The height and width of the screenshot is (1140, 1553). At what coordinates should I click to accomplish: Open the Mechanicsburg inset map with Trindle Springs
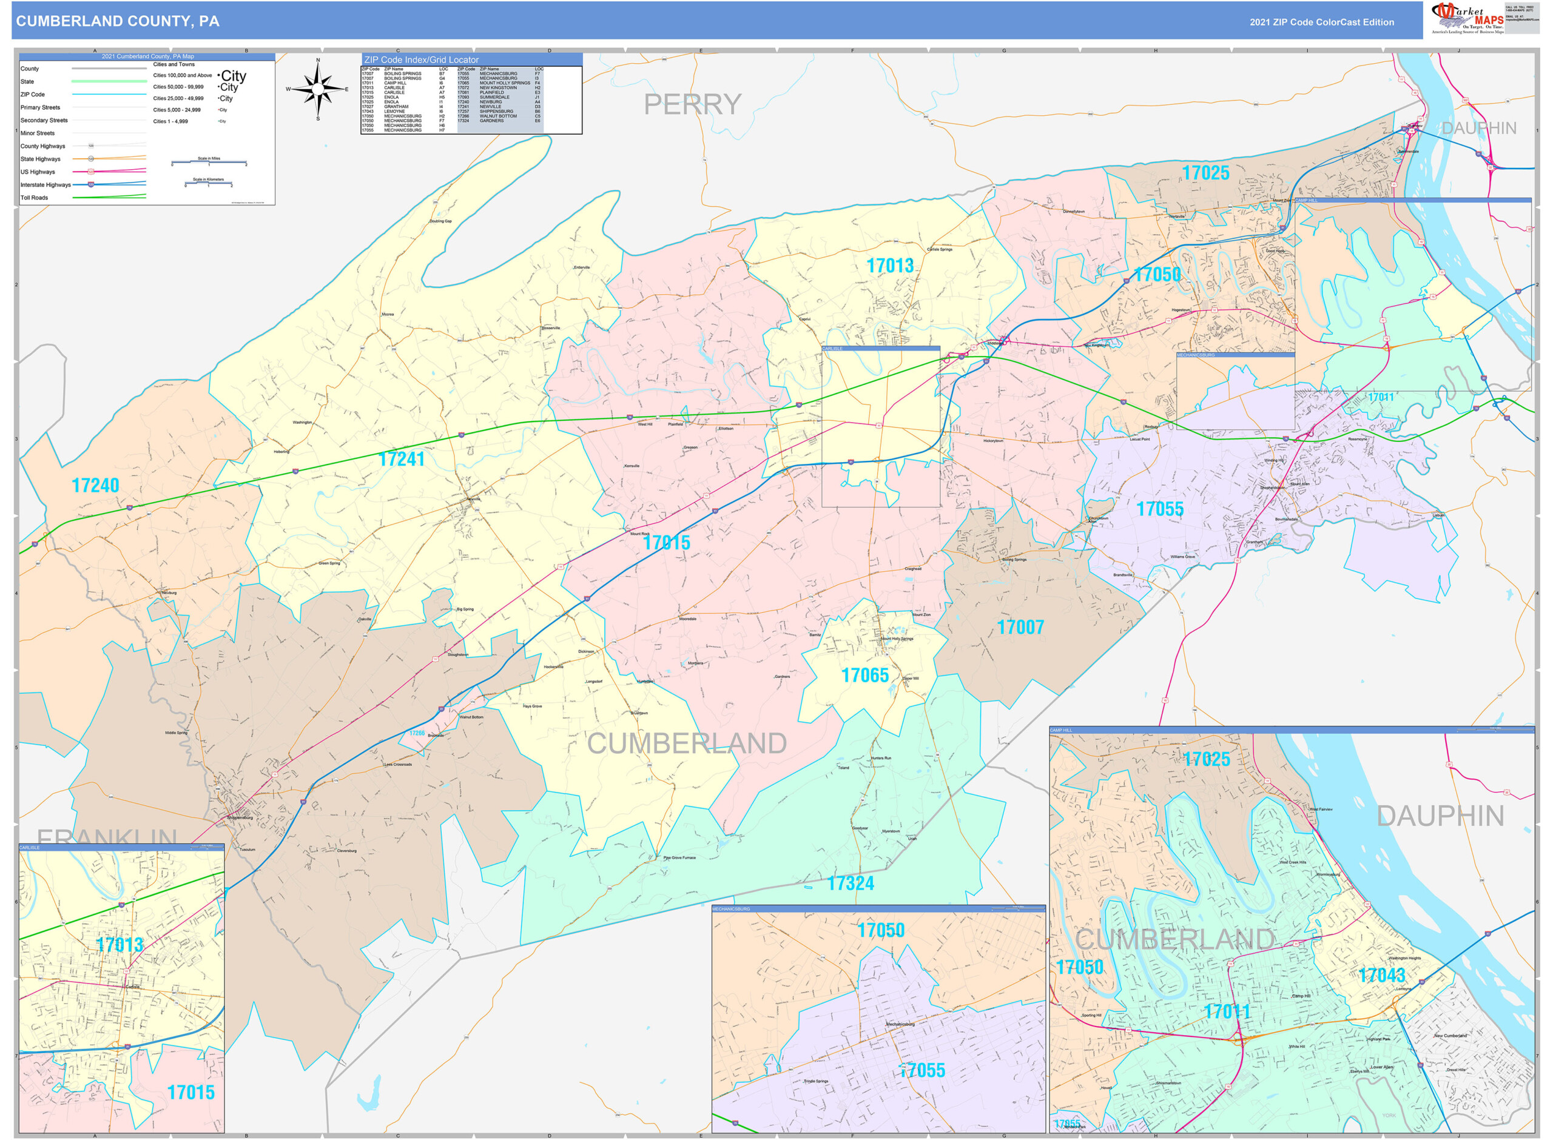coord(878,1019)
